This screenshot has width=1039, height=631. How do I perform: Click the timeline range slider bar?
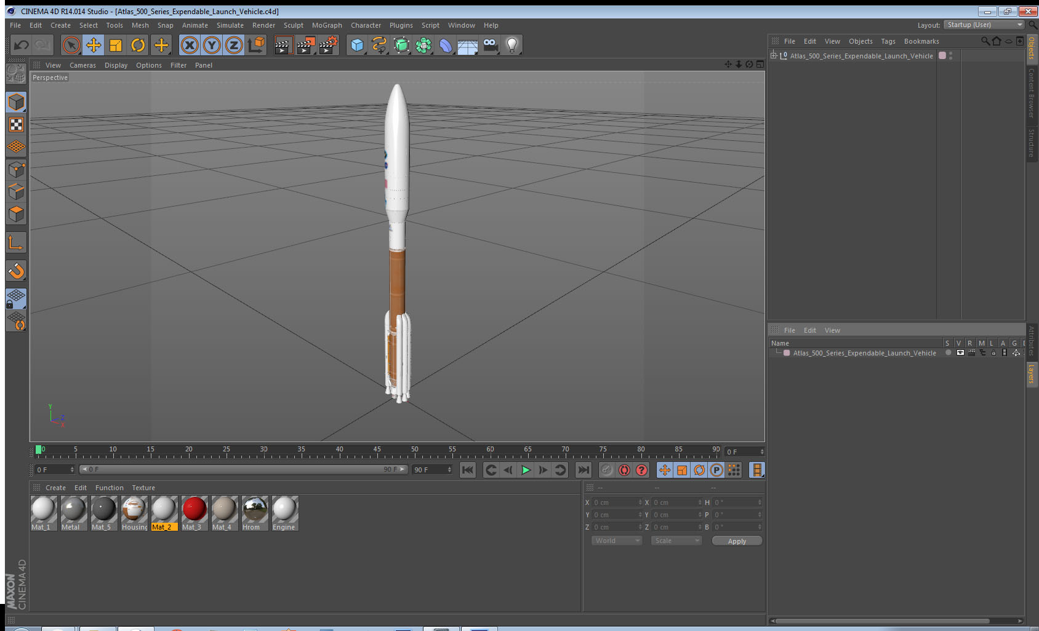244,469
